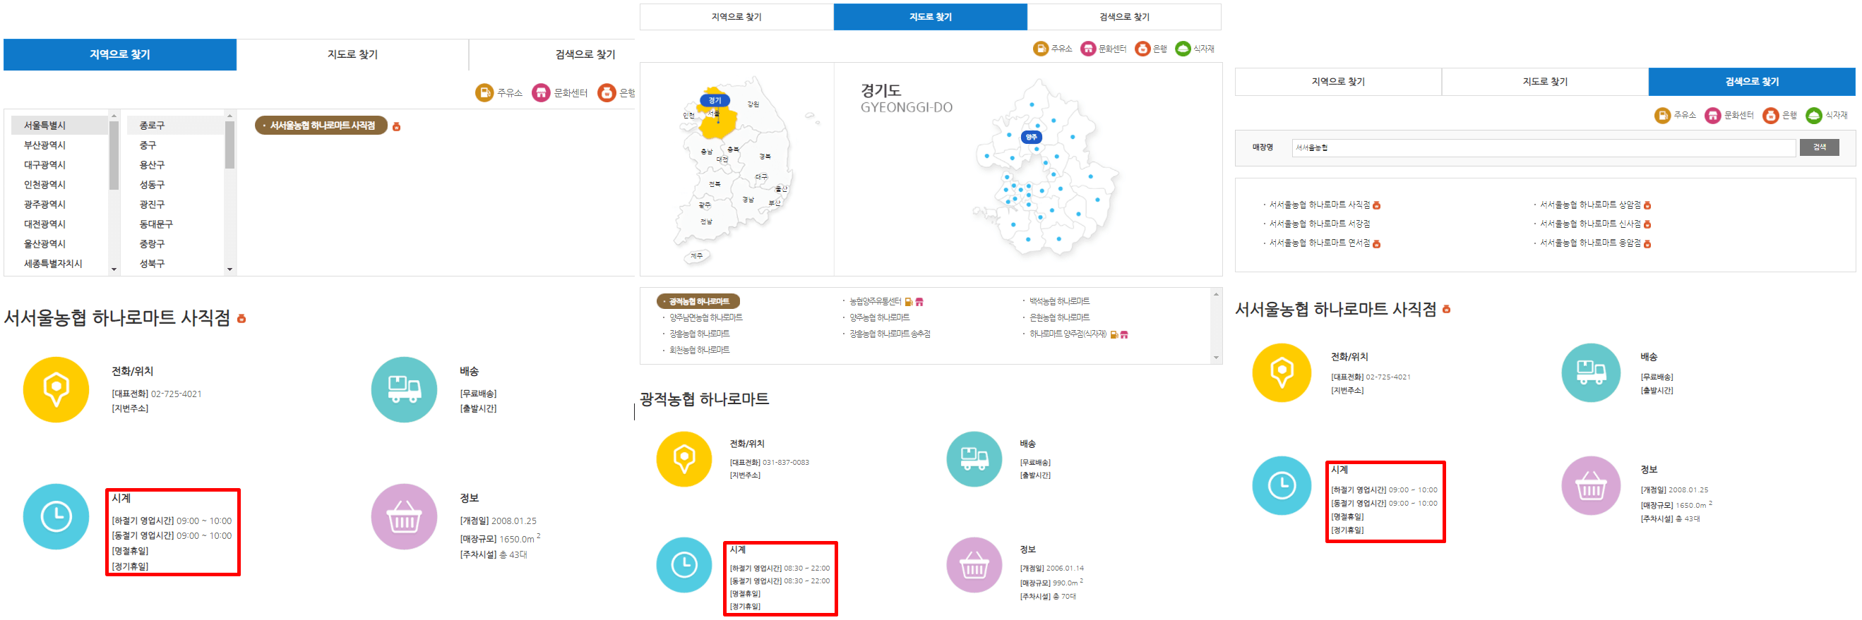The height and width of the screenshot is (620, 1862).
Task: Click gas station icon next to 농협양주유통센터
Action: point(909,302)
